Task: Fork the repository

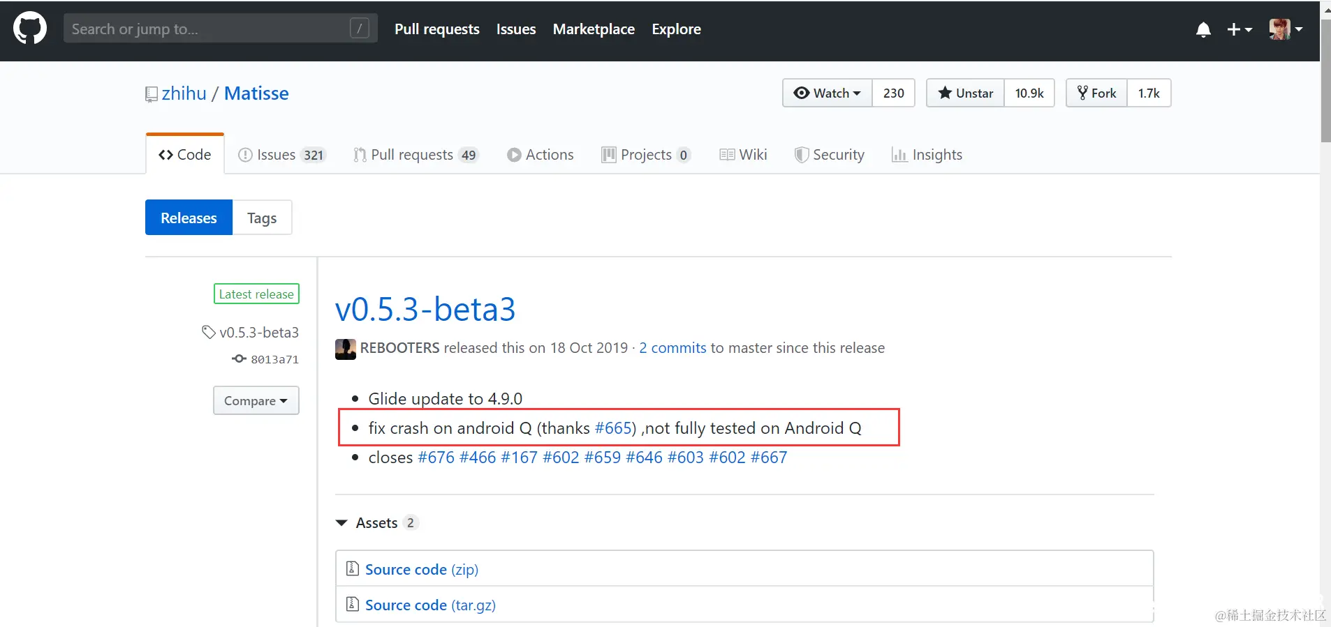Action: coord(1096,93)
